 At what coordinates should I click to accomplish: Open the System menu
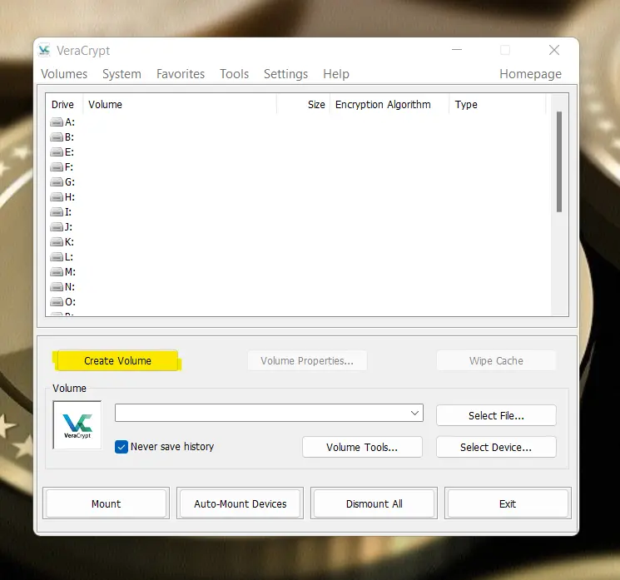122,74
